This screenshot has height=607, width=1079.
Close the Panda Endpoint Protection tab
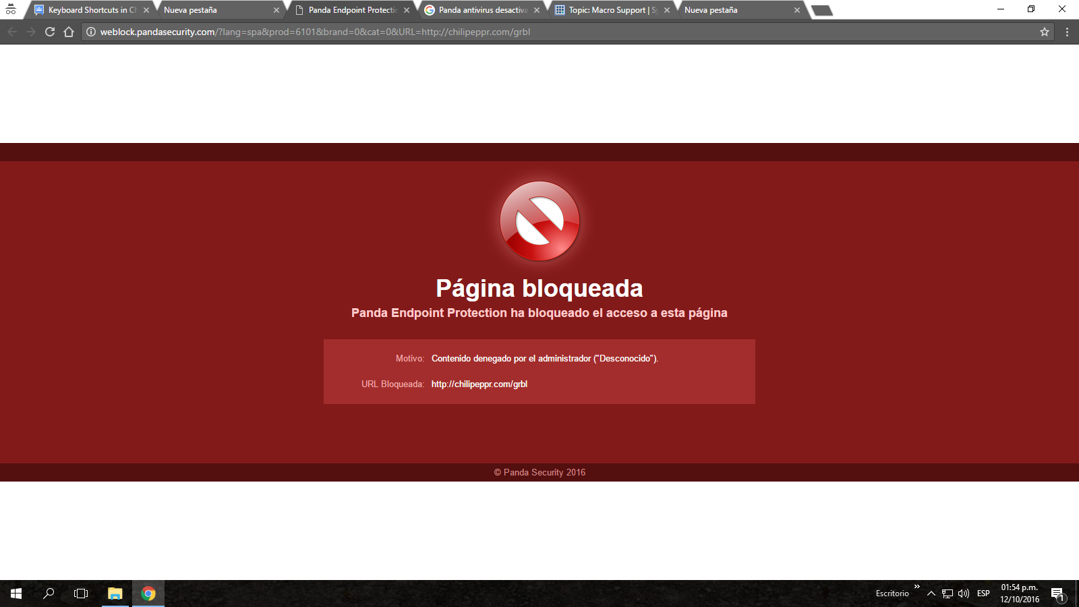pos(407,10)
